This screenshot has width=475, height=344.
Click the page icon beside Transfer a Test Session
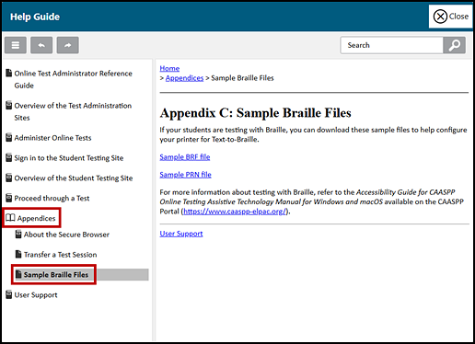coord(18,254)
